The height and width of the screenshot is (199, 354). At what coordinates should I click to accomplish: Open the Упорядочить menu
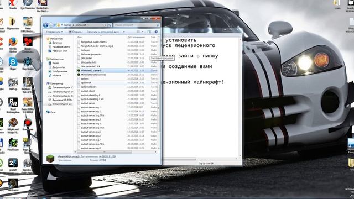coord(54,32)
